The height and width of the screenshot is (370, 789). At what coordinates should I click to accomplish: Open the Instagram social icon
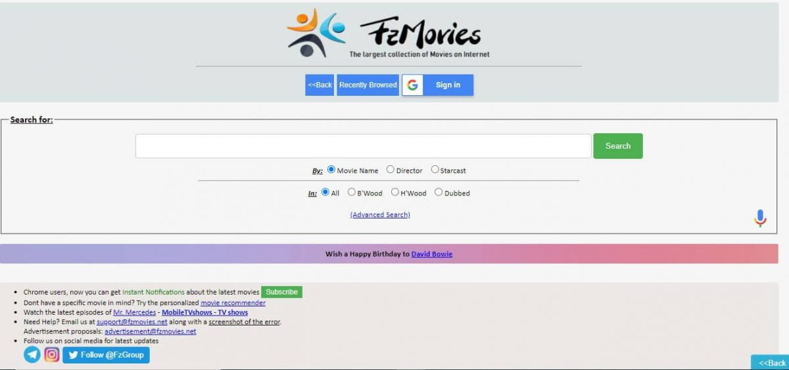click(52, 355)
